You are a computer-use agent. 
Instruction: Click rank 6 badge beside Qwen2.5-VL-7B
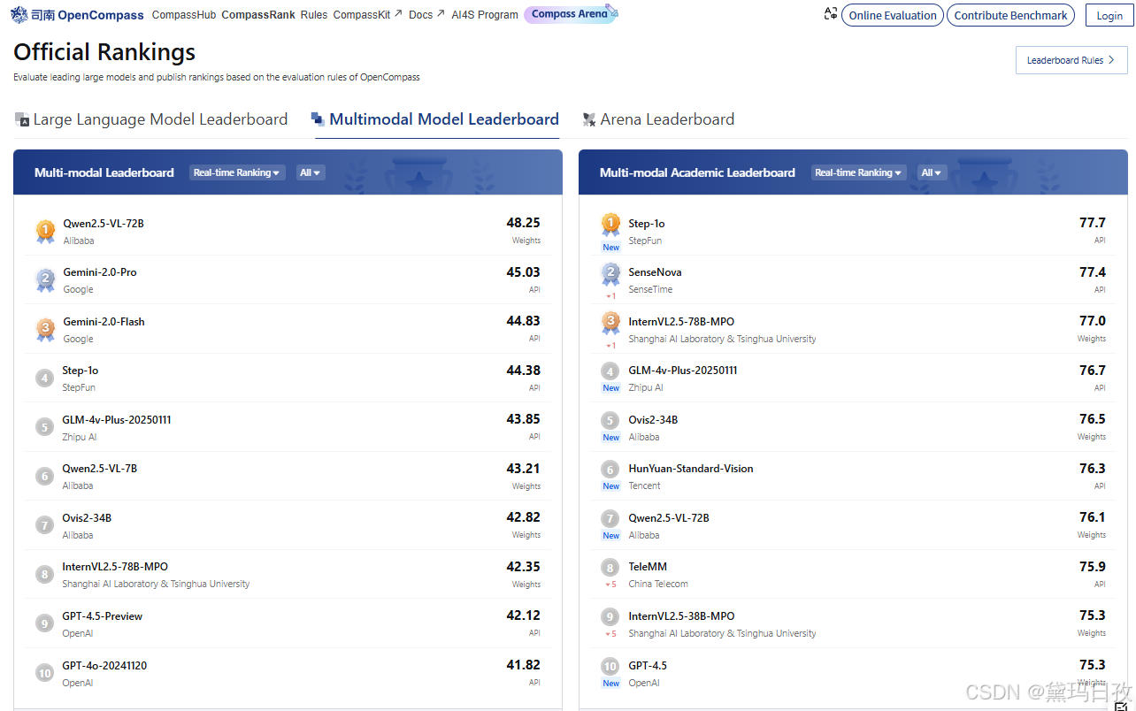point(44,477)
